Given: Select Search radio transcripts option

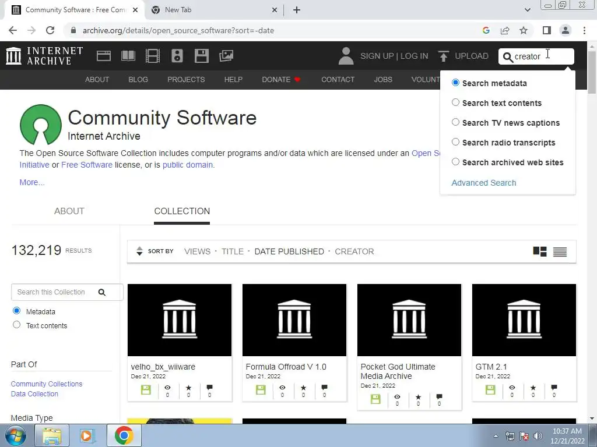Looking at the screenshot, I should (x=455, y=142).
